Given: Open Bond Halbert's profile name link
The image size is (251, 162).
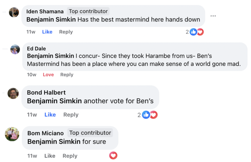Looking at the screenshot, I should pos(46,92).
